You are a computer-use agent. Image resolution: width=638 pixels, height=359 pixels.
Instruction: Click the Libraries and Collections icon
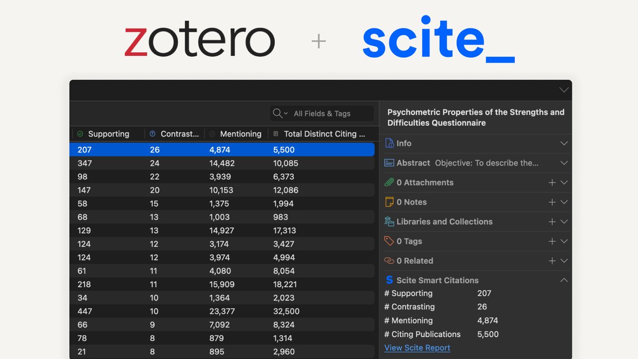click(x=389, y=222)
